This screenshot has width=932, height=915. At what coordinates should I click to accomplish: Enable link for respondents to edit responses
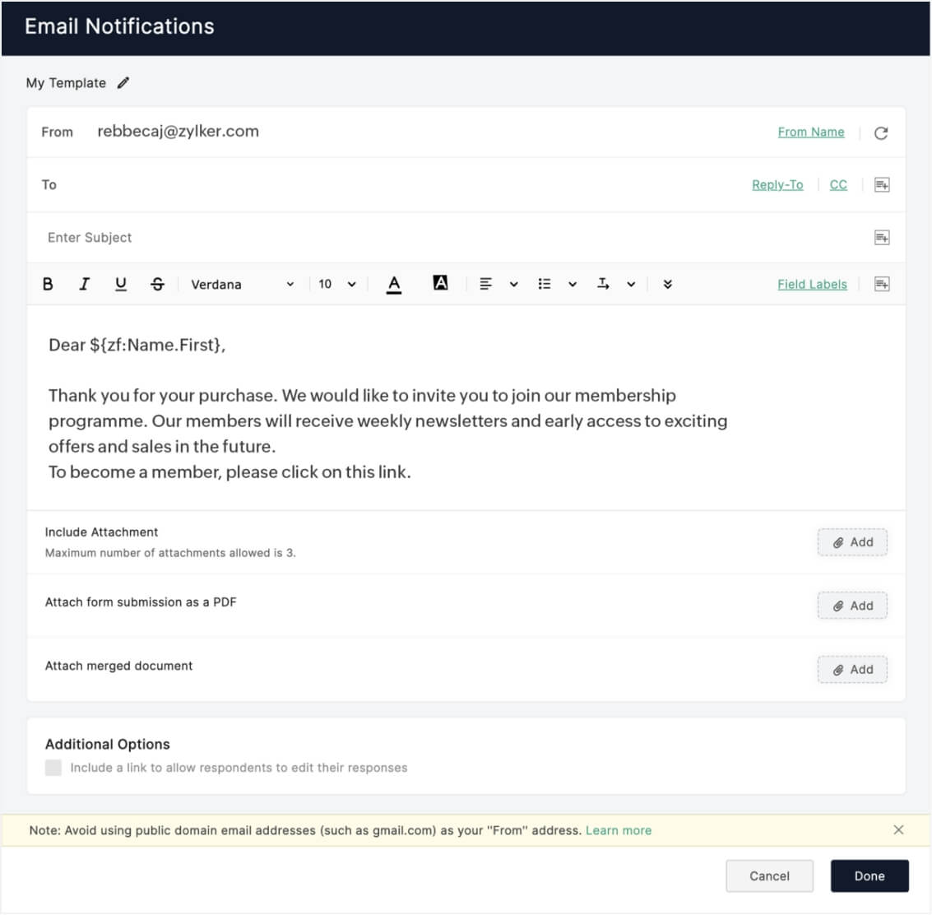click(53, 767)
